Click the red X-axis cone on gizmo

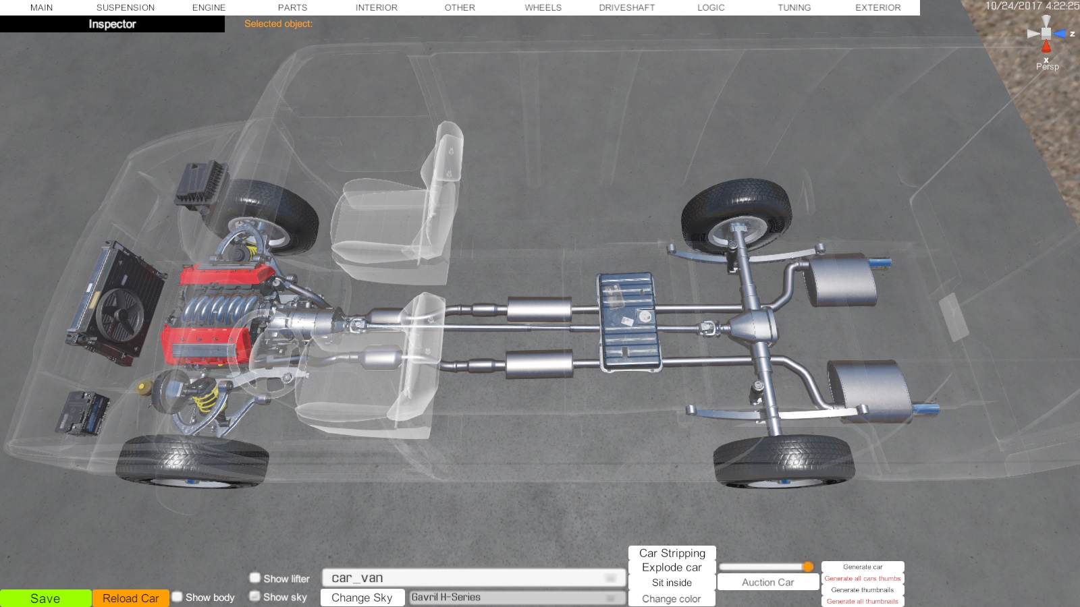[1046, 47]
